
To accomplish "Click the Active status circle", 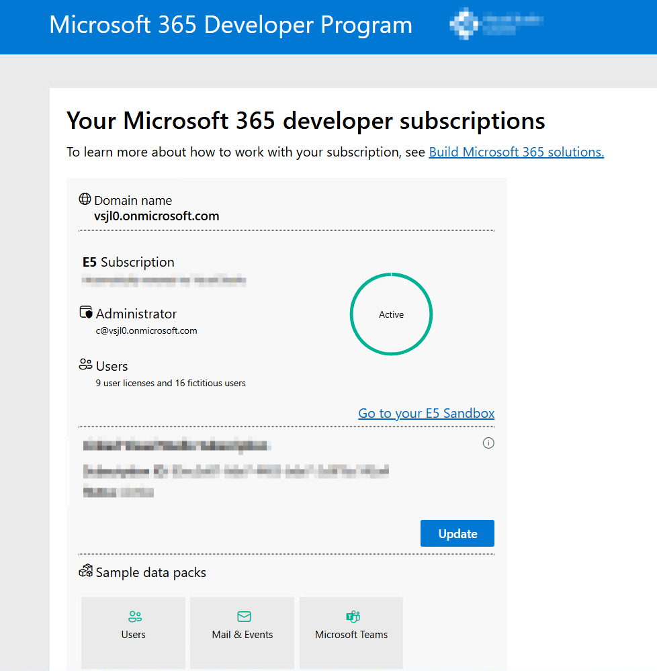I will pos(391,314).
